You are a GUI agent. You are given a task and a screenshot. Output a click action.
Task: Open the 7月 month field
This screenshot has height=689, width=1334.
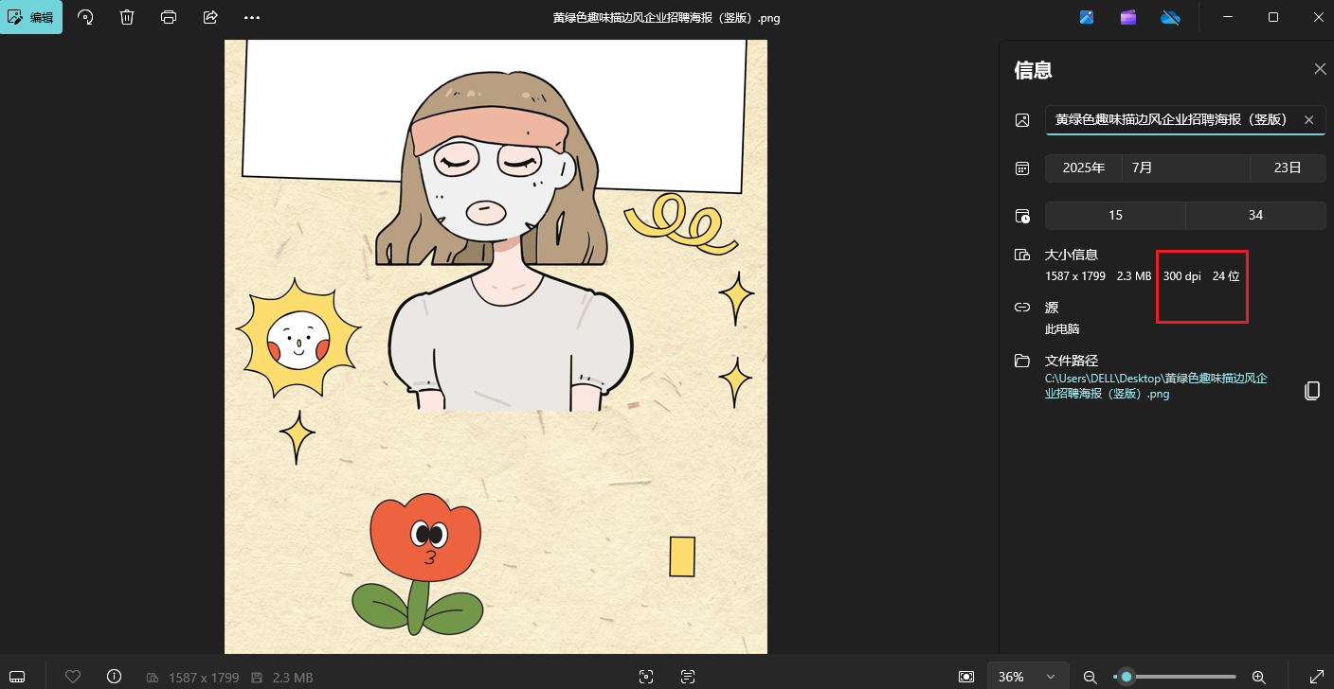pos(1185,168)
